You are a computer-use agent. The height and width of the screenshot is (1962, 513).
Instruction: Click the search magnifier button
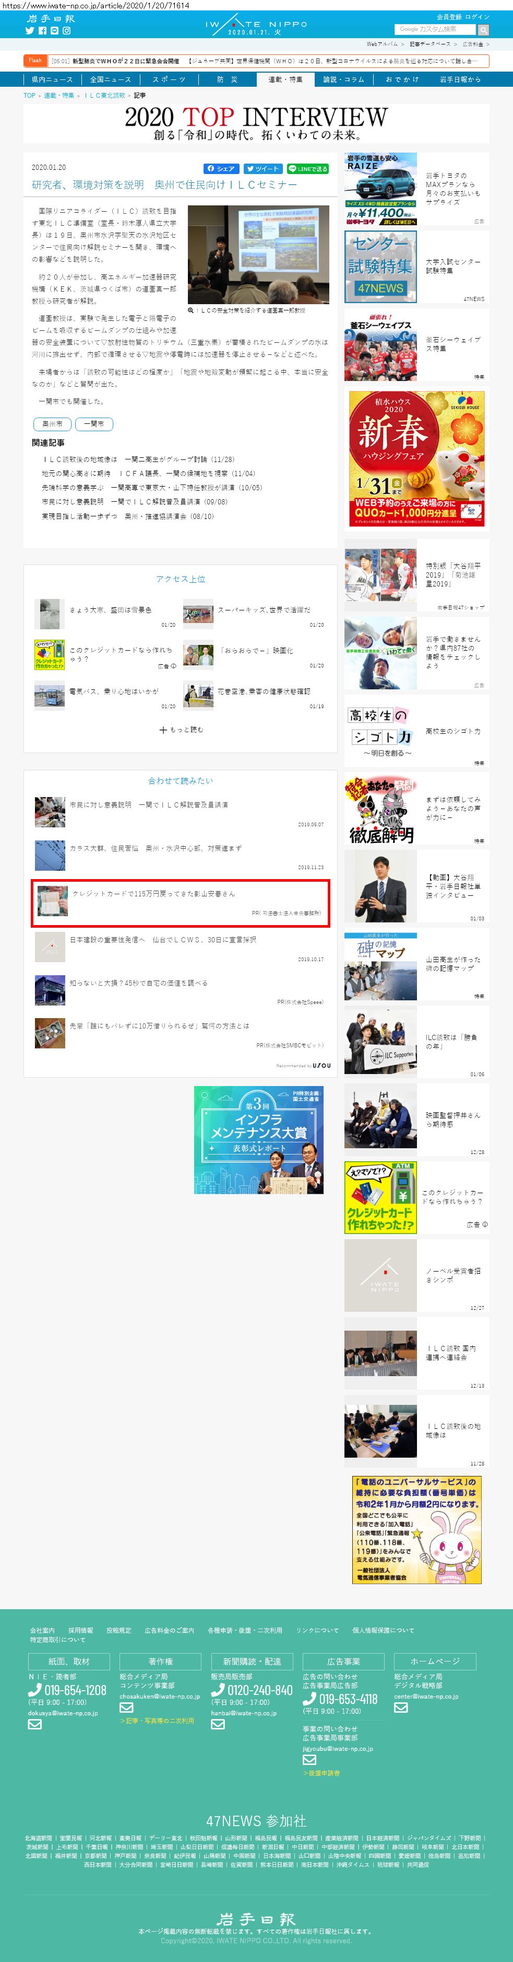click(483, 30)
